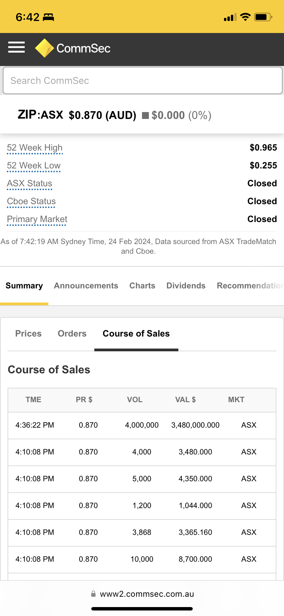
Task: Switch to the Prices sub-tab
Action: click(x=28, y=333)
